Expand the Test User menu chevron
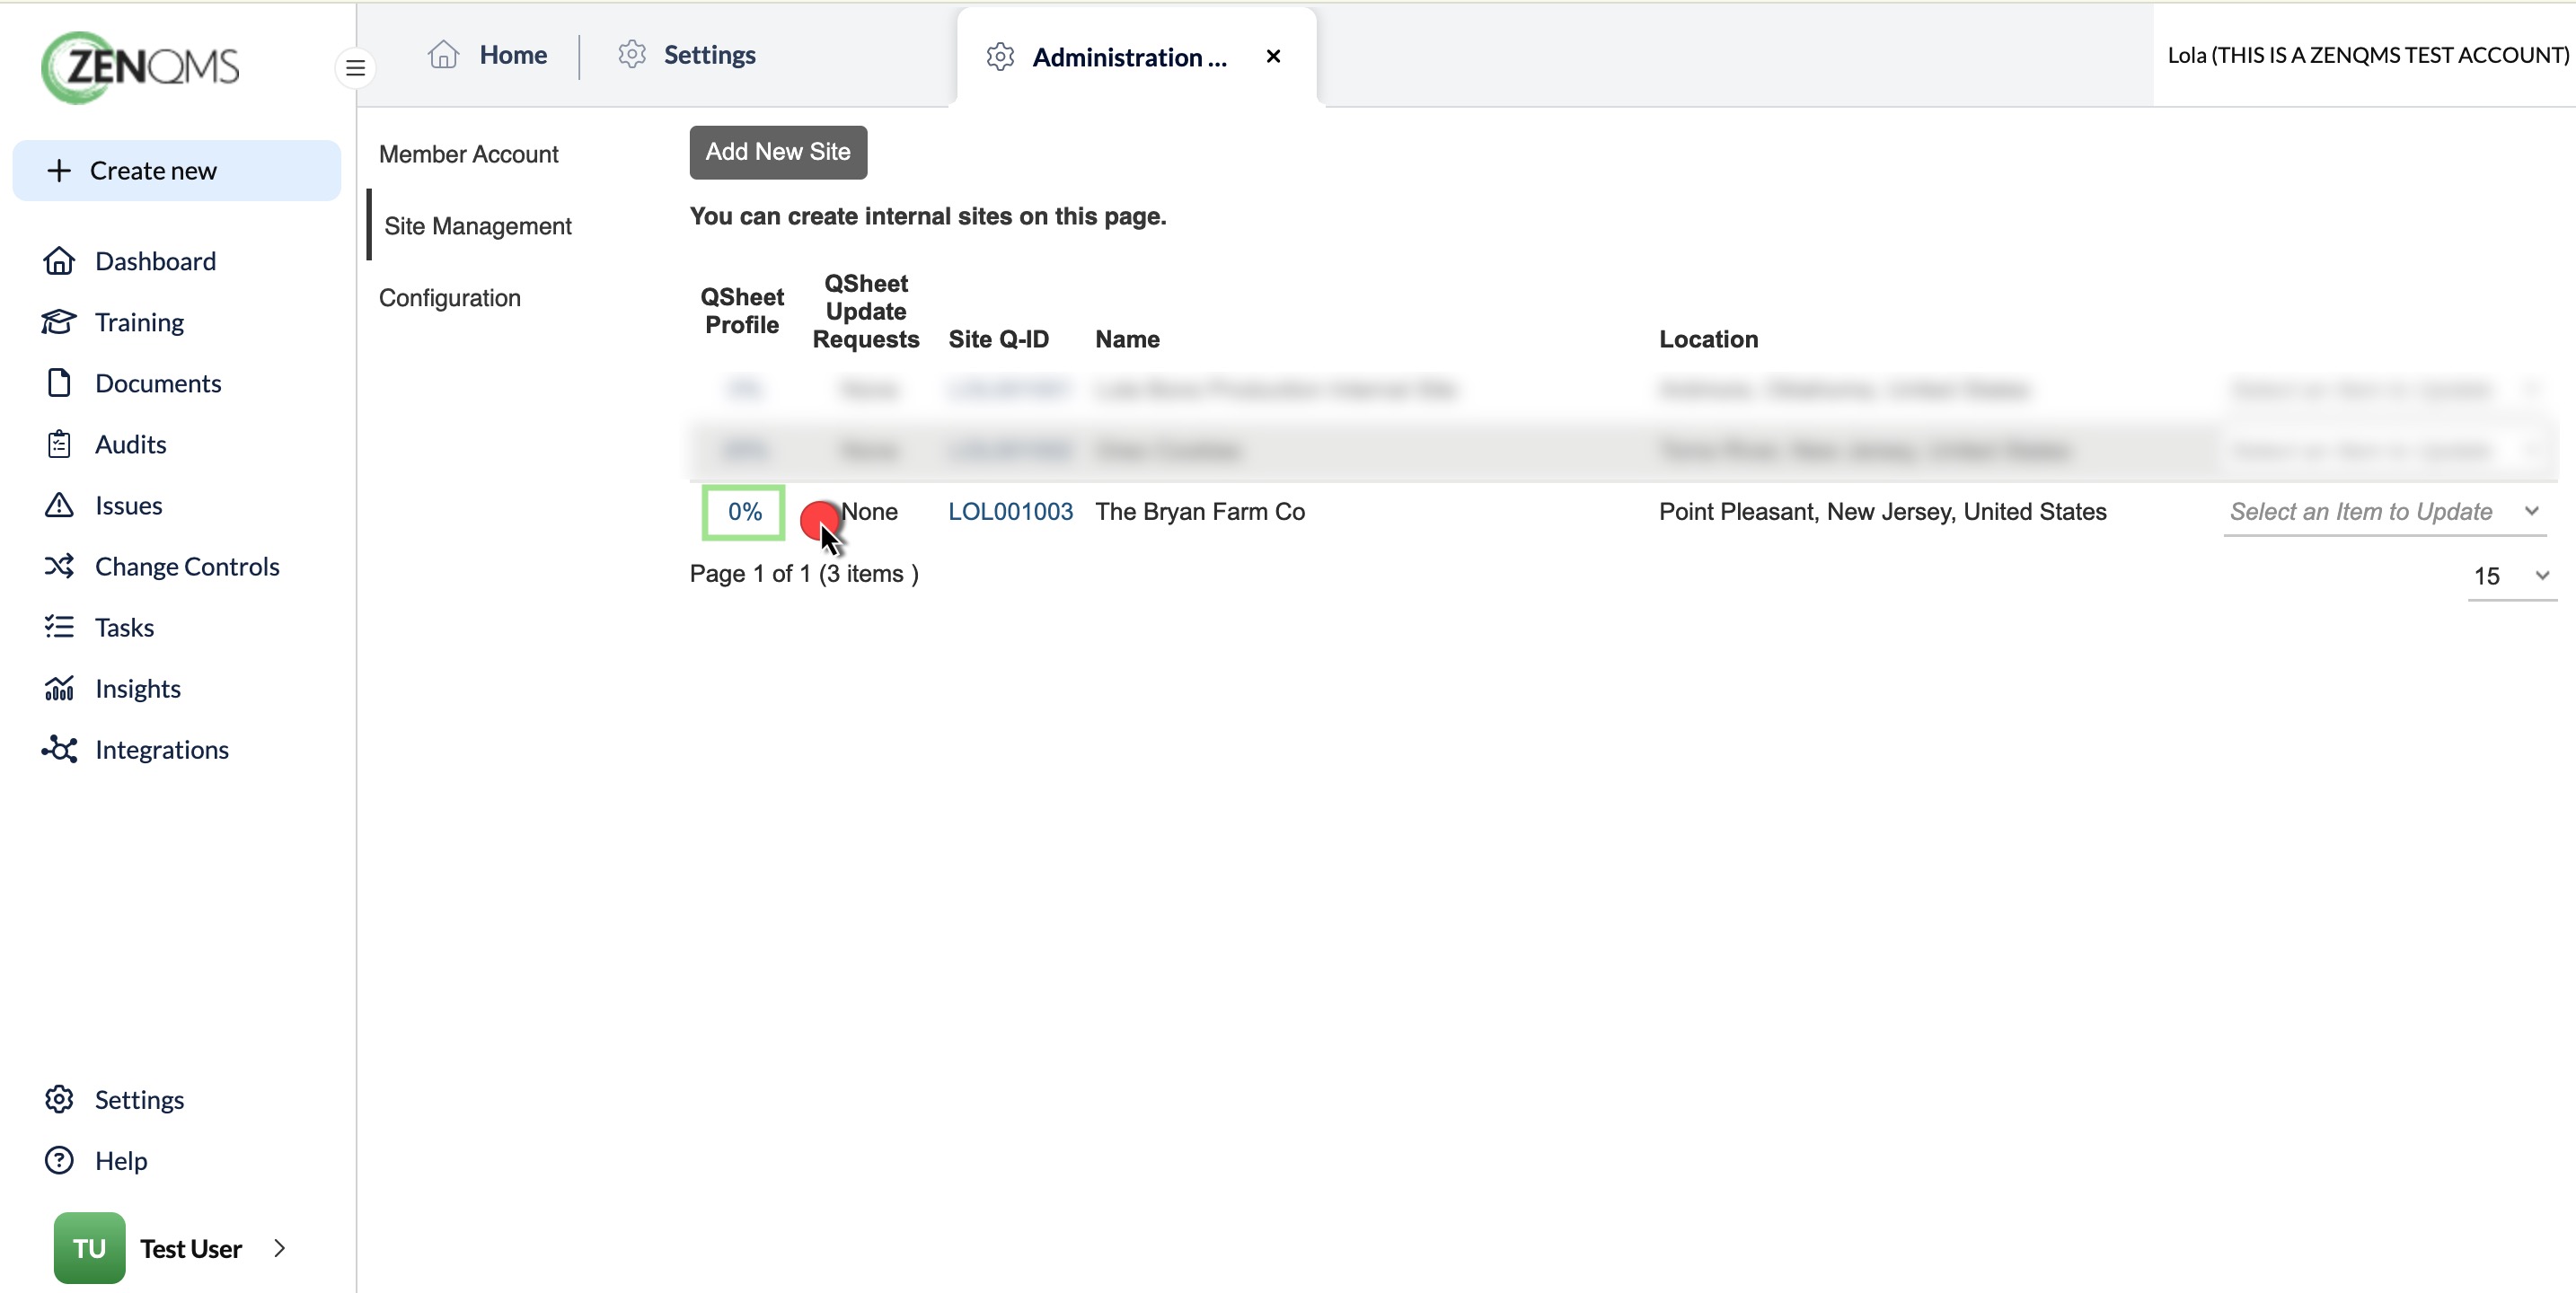This screenshot has height=1293, width=2576. click(x=279, y=1248)
